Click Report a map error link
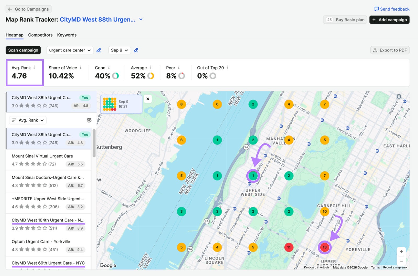Image resolution: width=418 pixels, height=276 pixels. click(x=395, y=267)
